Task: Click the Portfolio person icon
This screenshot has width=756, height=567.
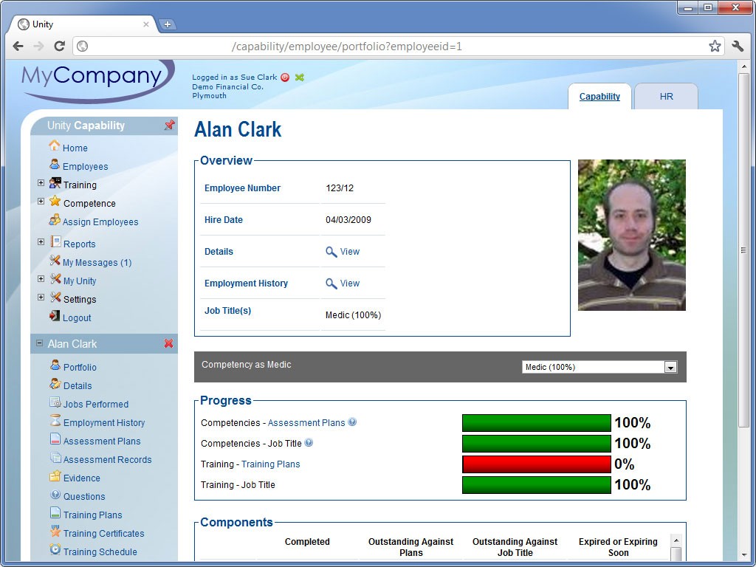Action: click(55, 365)
